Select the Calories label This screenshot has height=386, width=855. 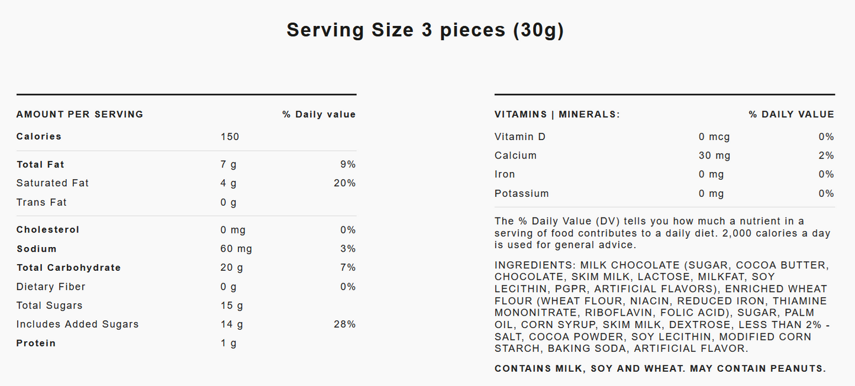pyautogui.click(x=39, y=137)
